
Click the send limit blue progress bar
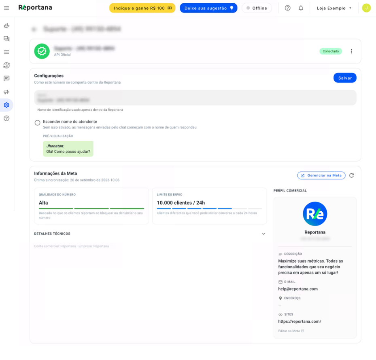tap(209, 208)
